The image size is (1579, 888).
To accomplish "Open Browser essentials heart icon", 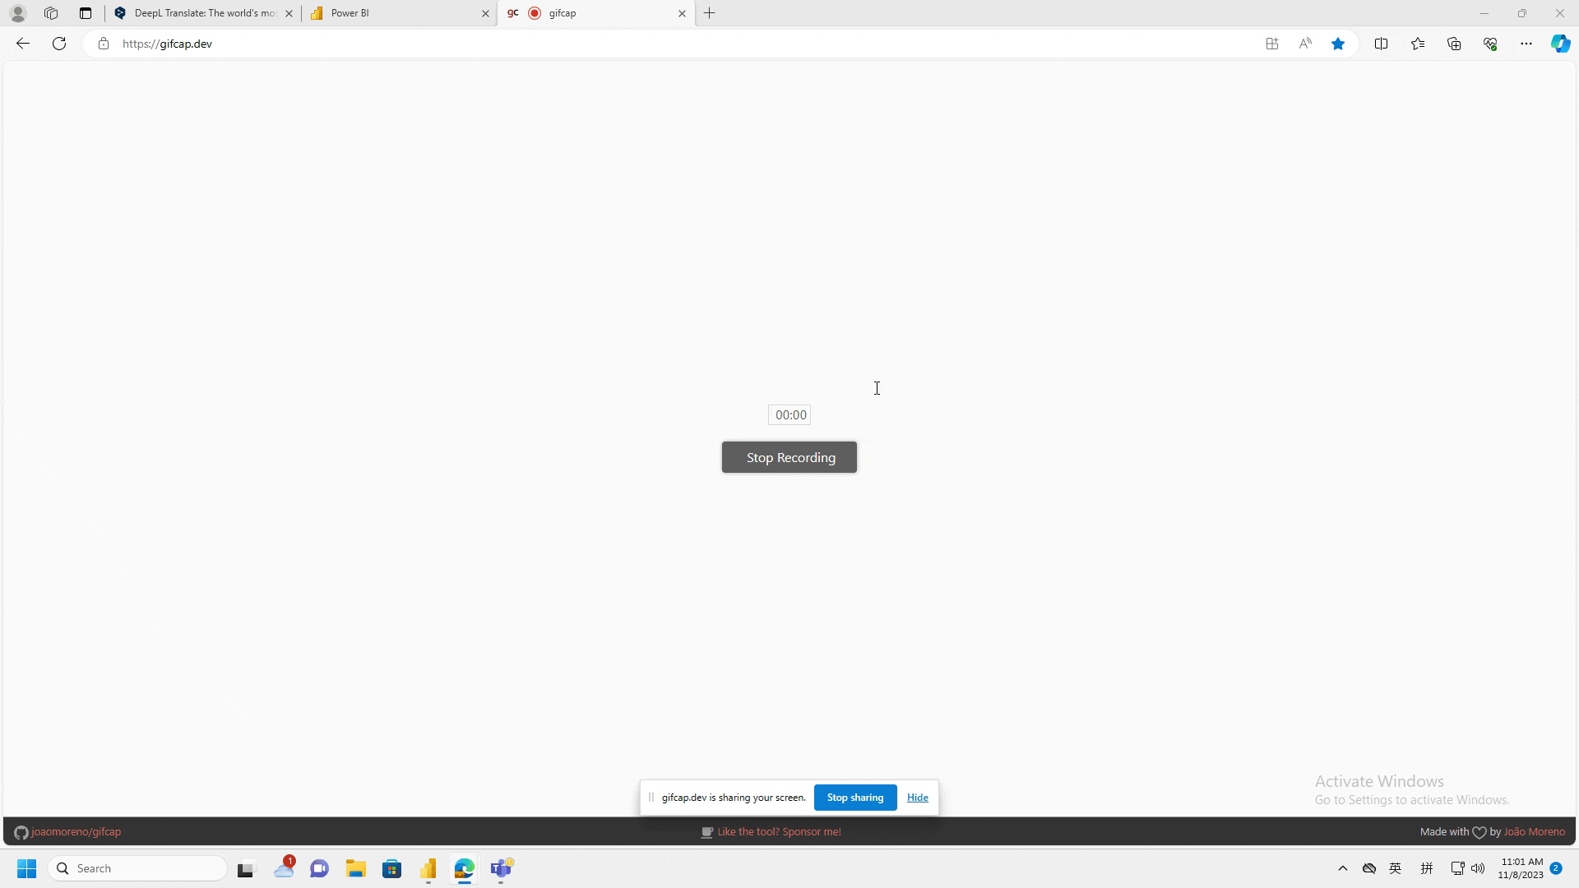I will pos(1490,44).
